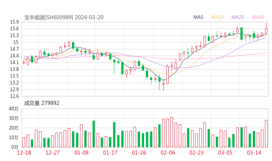Click the stock title 宝丰能源[SH600989] 2024-03-20

[x=64, y=18]
